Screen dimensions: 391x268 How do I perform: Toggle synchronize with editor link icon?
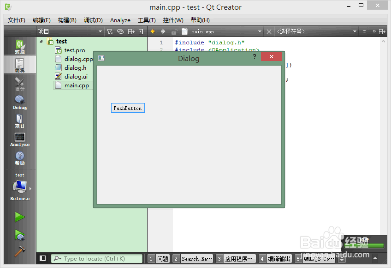tap(120, 31)
